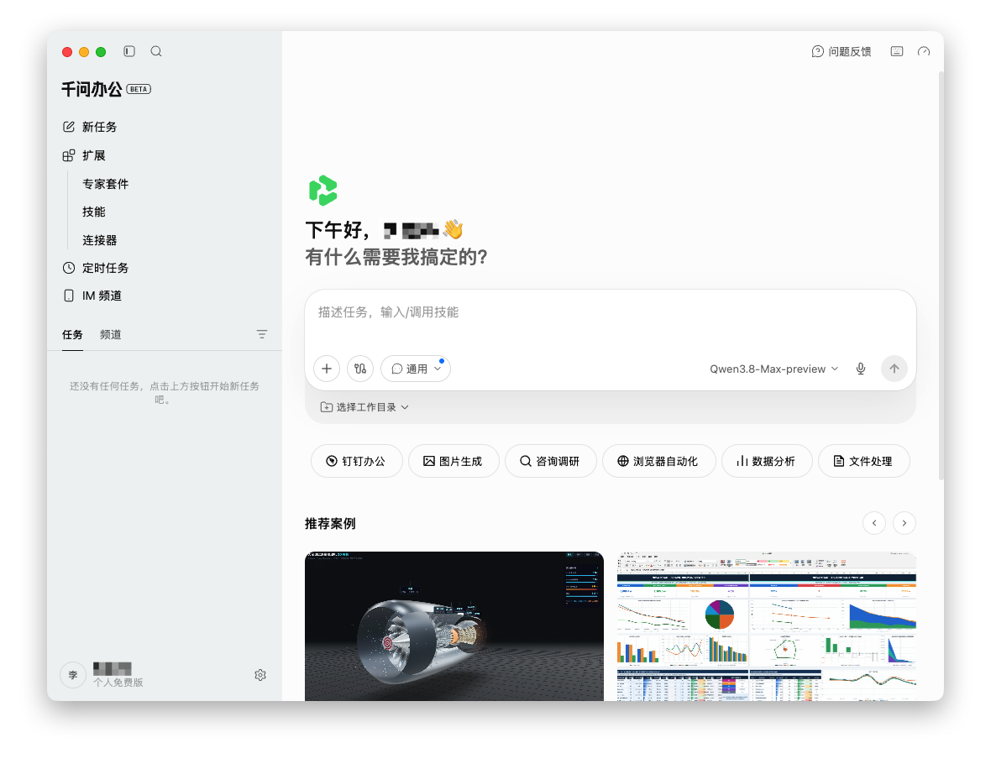Viewport: 991px width, 764px height.
Task: Select the 数据分析 shortcut
Action: click(767, 461)
